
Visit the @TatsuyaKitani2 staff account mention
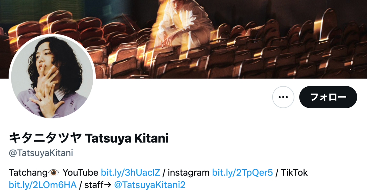[150, 185]
